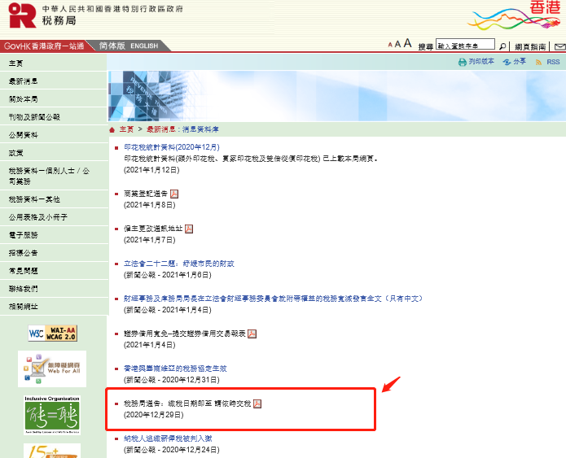
Task: Open PDF icon beside 商業登記通告
Action: coord(174,194)
